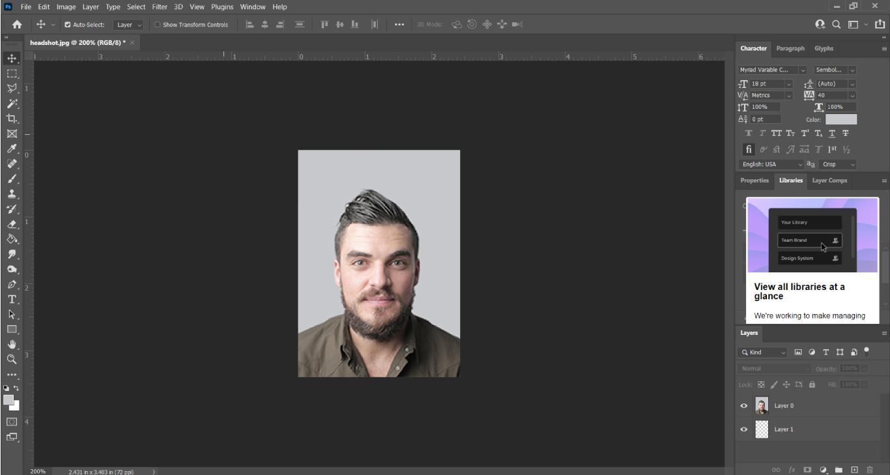Screen dimensions: 890x475
Task: Click the Share image icon
Action: [880, 24]
